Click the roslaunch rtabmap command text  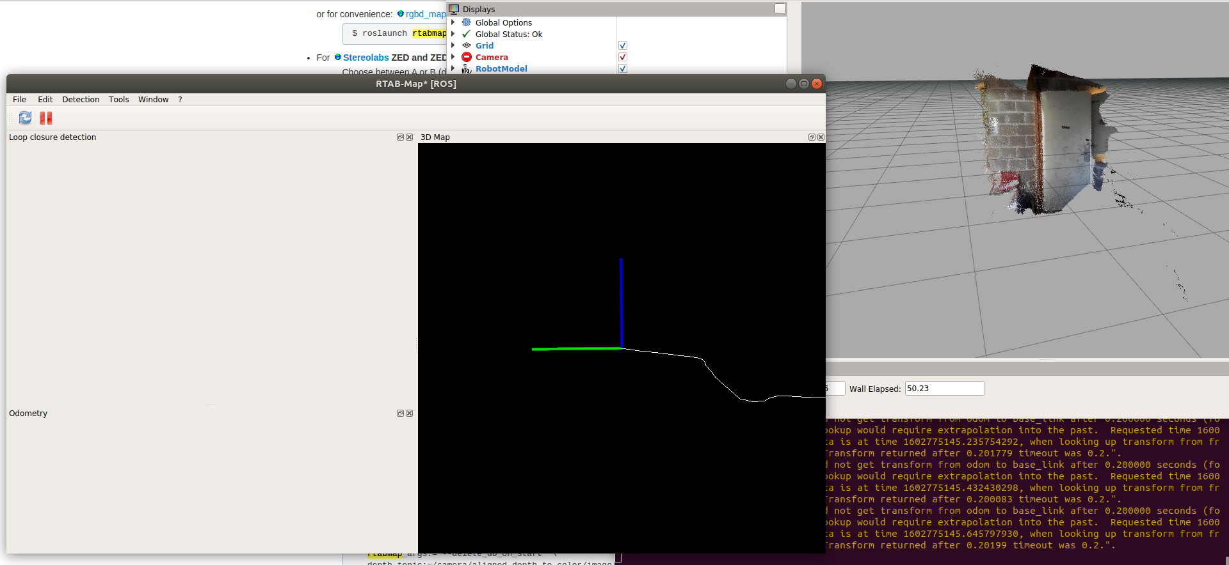click(x=399, y=33)
